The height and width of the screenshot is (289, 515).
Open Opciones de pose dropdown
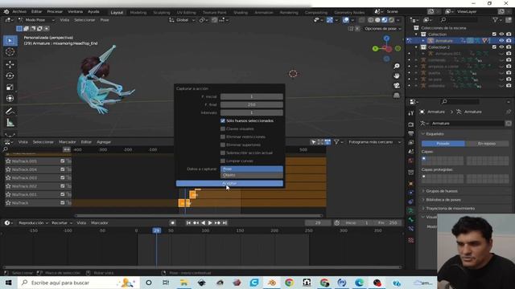tap(383, 29)
